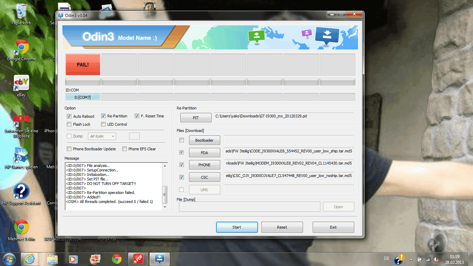The width and height of the screenshot is (473, 266).
Task: Click the Exit button
Action: [333, 227]
